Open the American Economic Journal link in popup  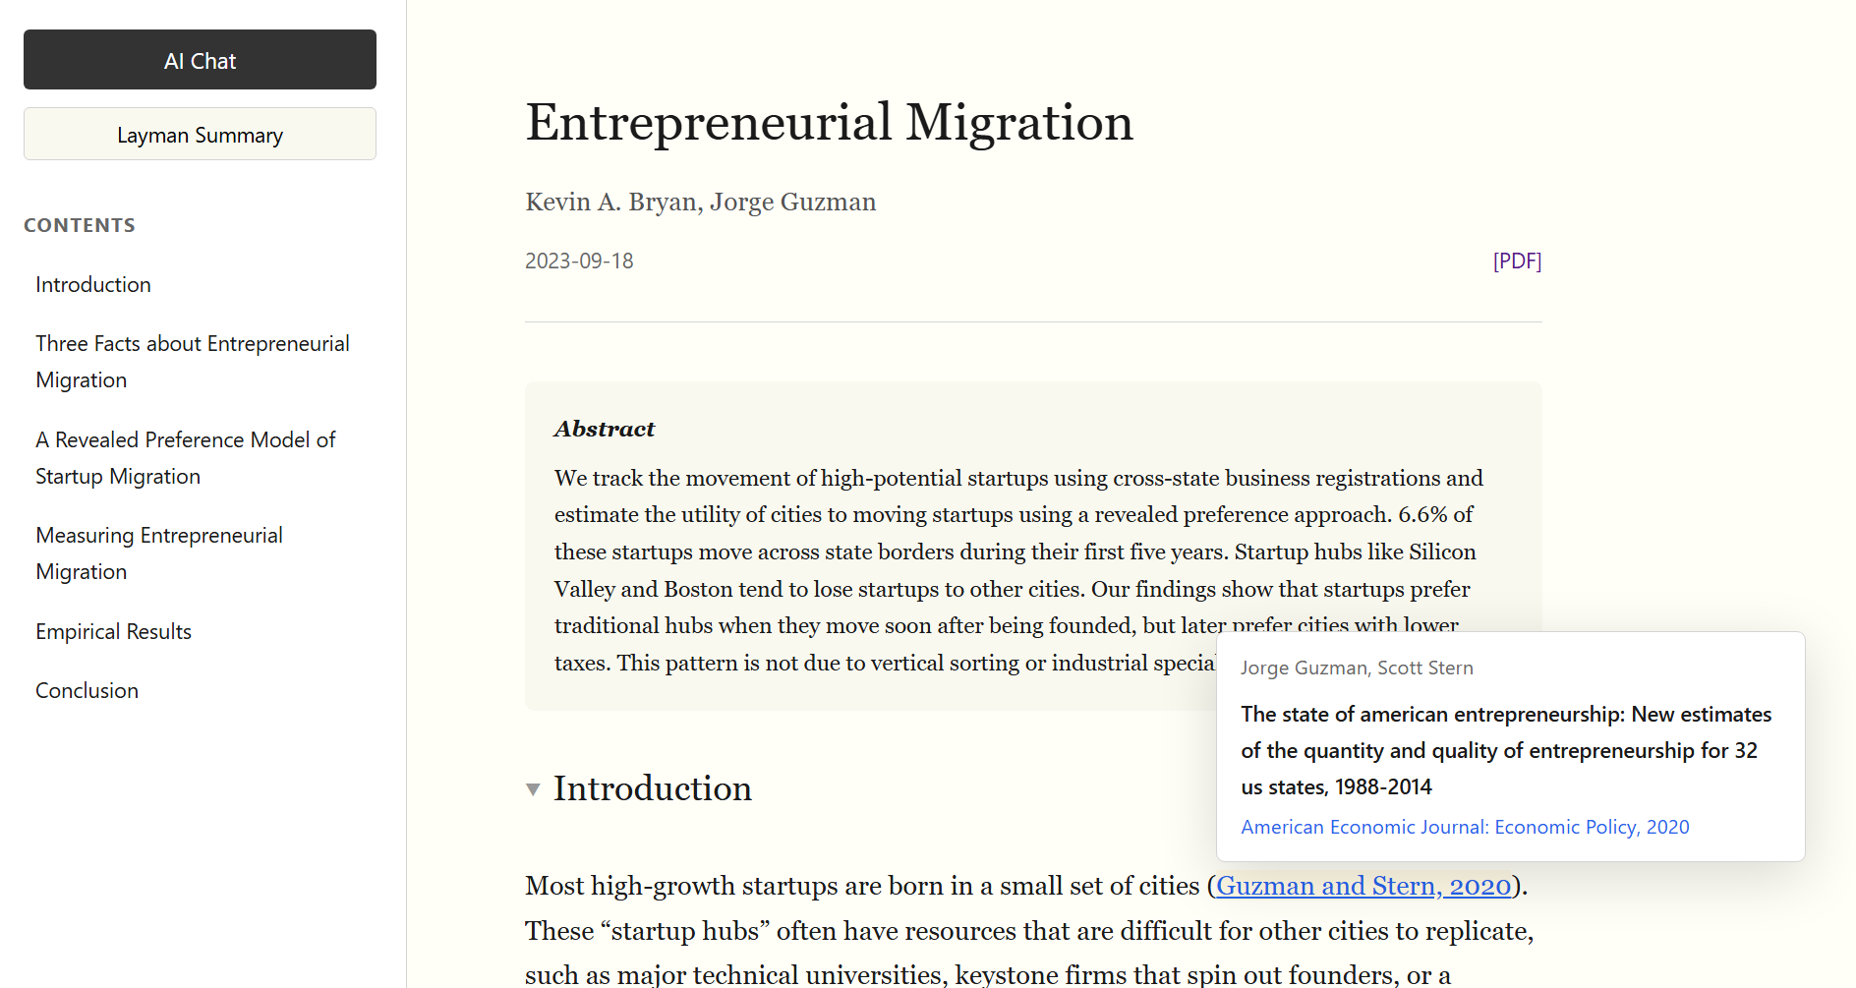point(1464,827)
